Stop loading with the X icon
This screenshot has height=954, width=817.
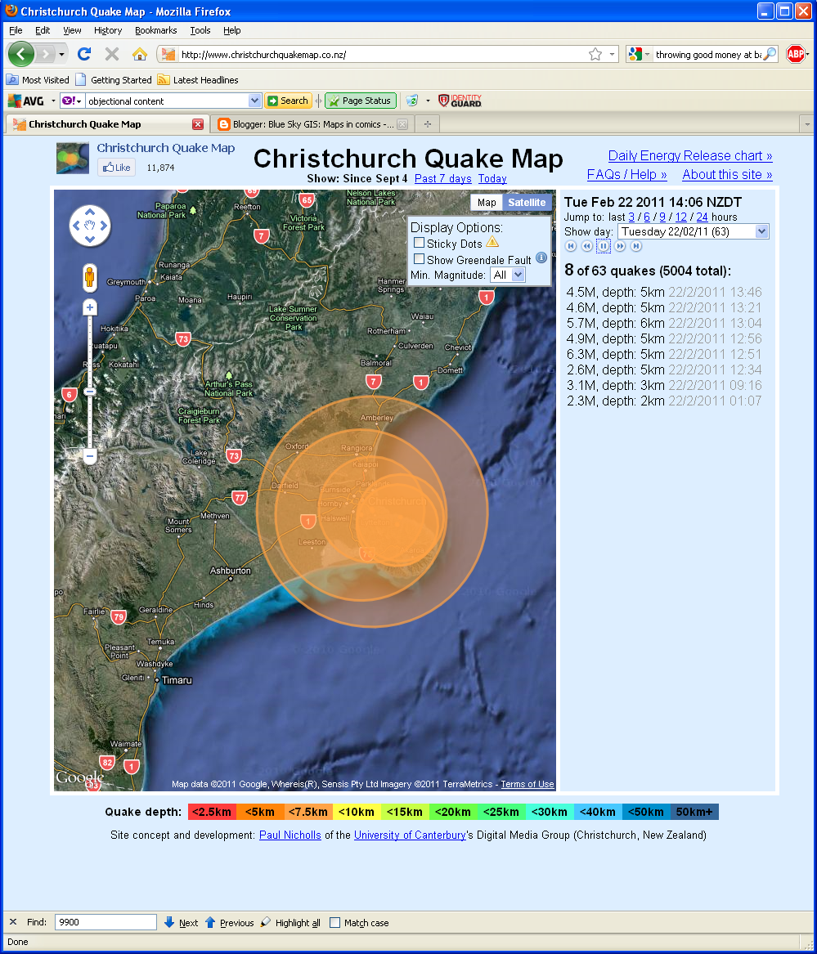coord(112,54)
